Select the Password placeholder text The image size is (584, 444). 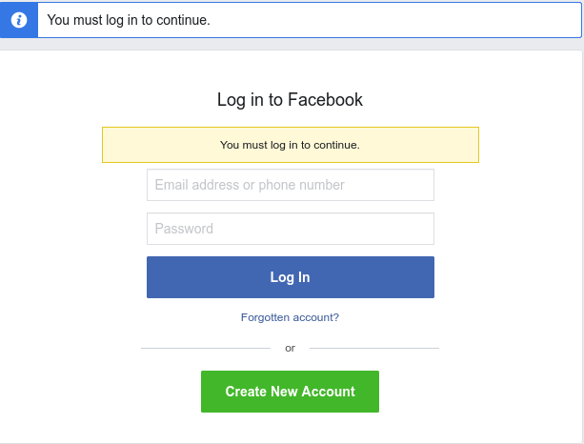(184, 229)
